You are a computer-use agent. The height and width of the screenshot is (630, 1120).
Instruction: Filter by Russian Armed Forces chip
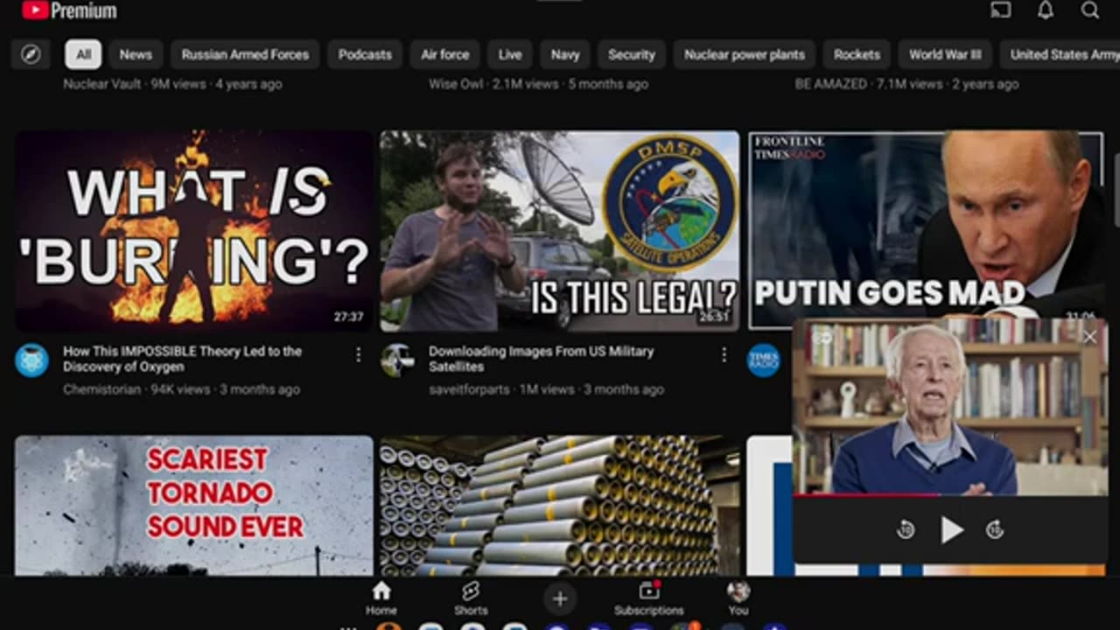tap(245, 54)
